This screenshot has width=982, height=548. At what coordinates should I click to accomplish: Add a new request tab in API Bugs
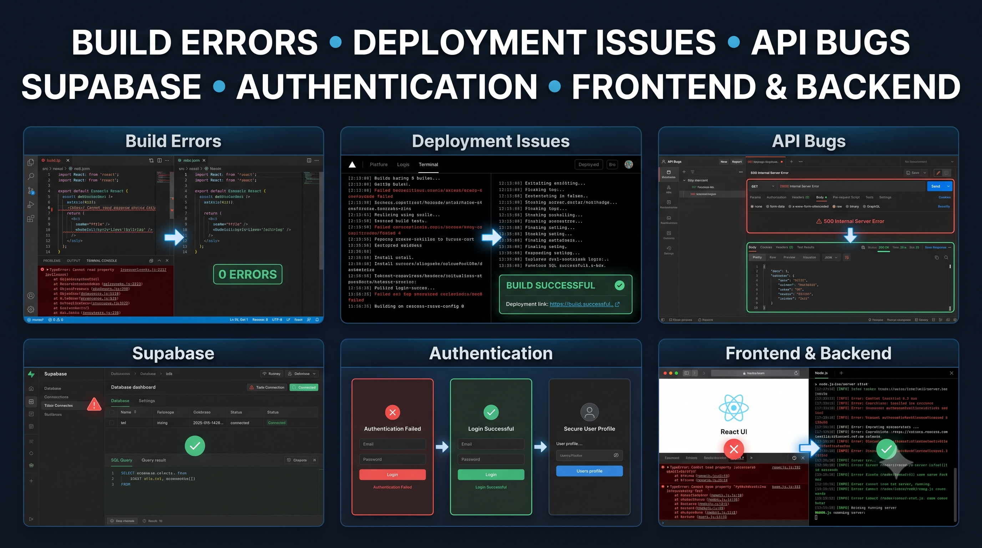coord(791,162)
